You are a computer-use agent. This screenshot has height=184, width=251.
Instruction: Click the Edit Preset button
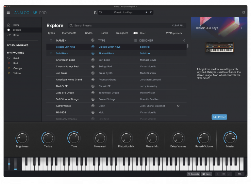pos(219,117)
